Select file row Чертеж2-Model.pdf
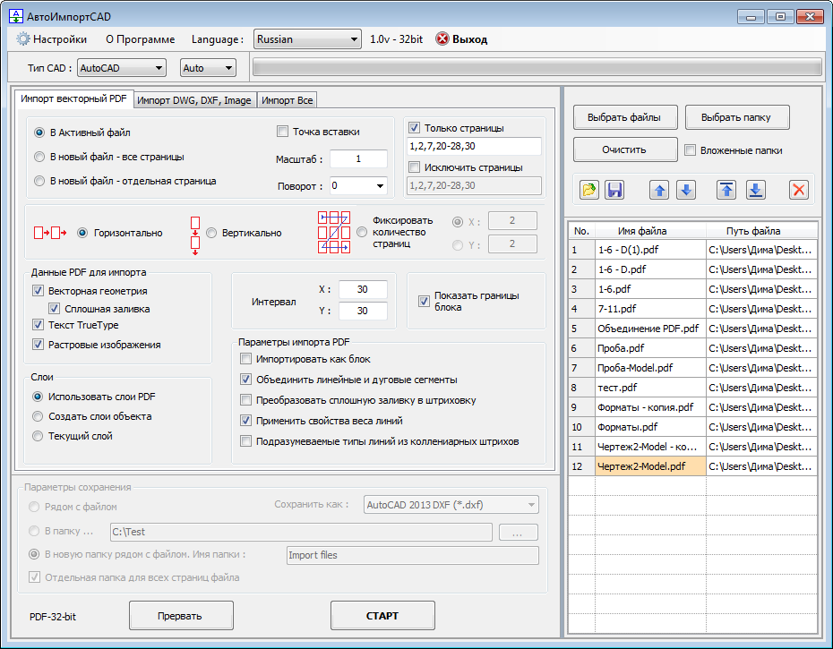Image resolution: width=833 pixels, height=649 pixels. click(x=692, y=465)
